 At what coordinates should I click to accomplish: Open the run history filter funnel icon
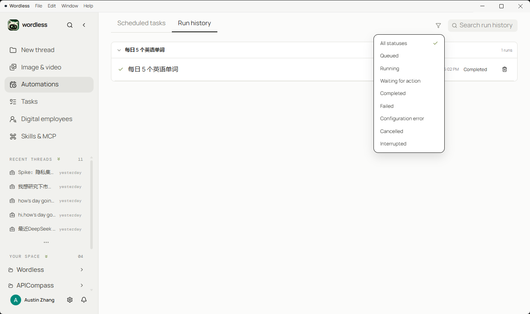[x=438, y=26]
